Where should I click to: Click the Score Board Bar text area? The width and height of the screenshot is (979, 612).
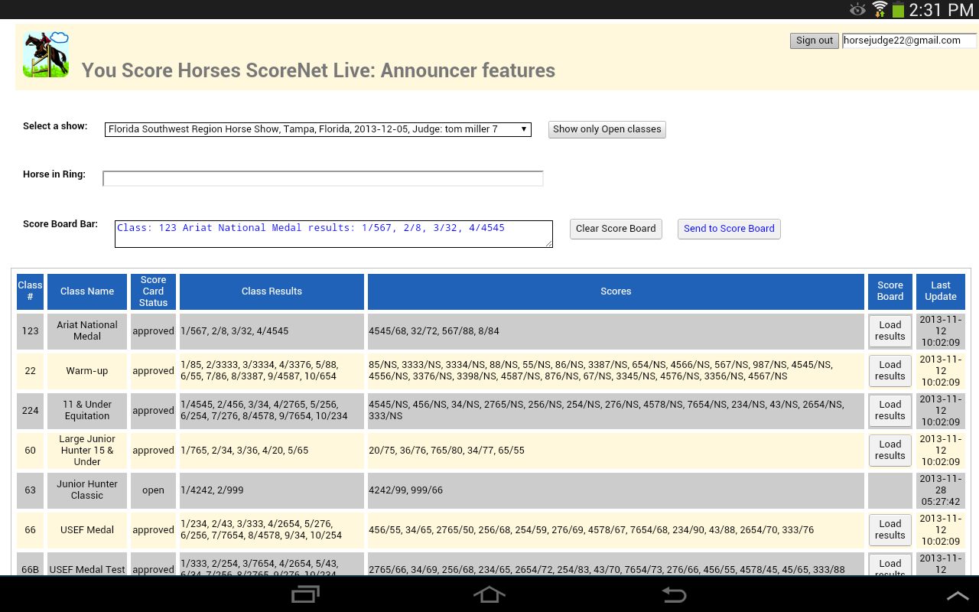[333, 234]
